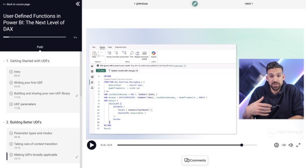Select the Home ribbon tab
The height and width of the screenshot is (168, 306).
tap(102, 47)
